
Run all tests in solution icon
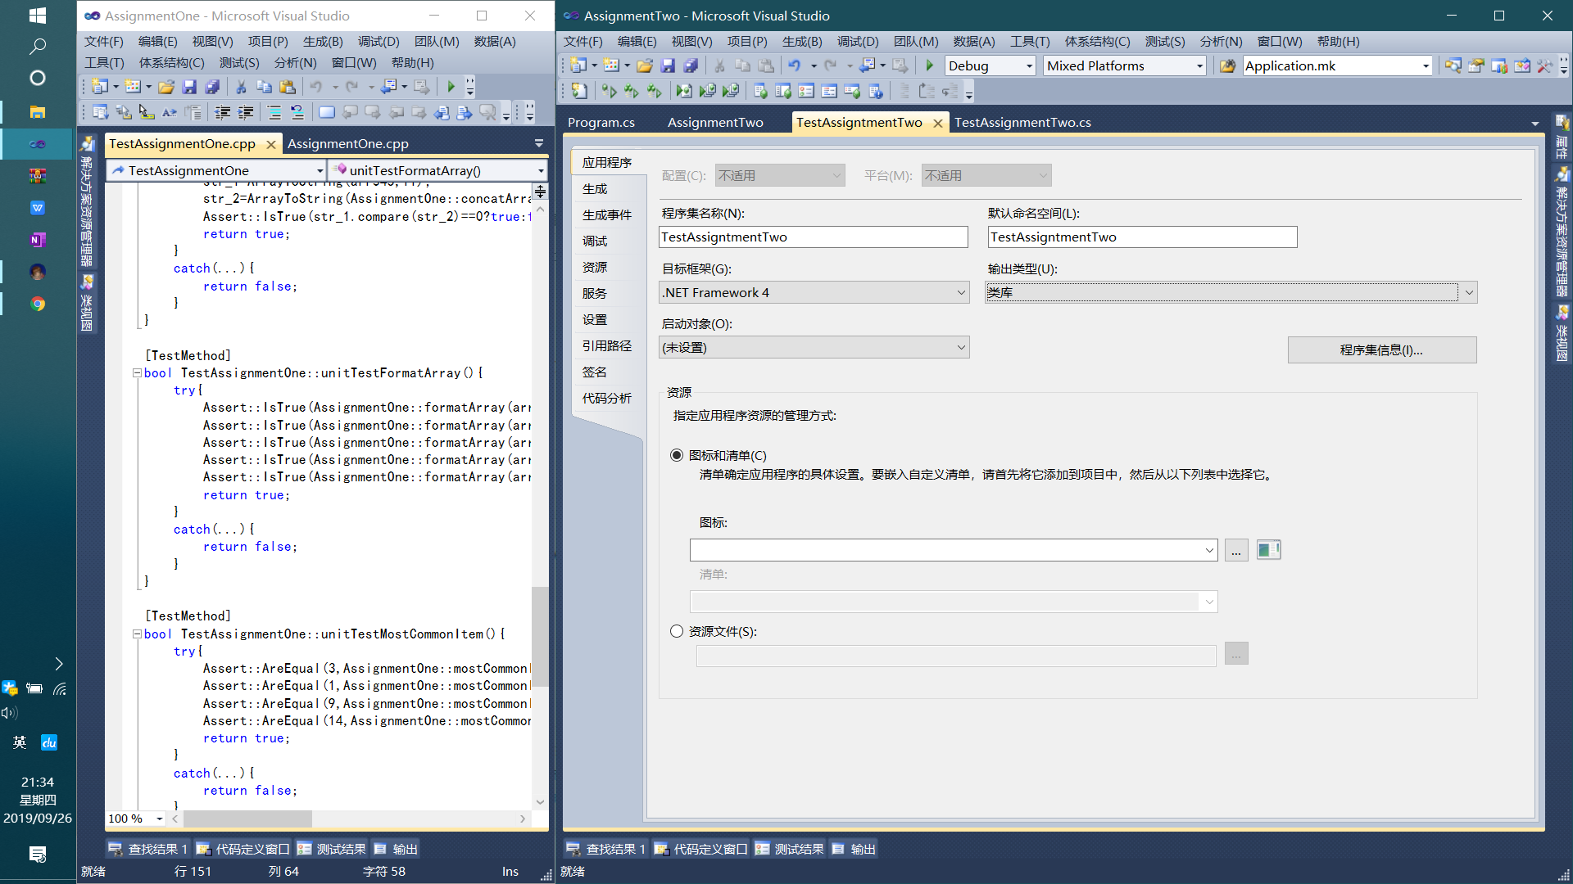click(631, 91)
